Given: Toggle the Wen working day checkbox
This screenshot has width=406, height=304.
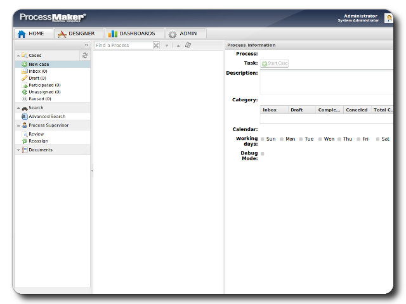Looking at the screenshot, I should tap(320, 139).
